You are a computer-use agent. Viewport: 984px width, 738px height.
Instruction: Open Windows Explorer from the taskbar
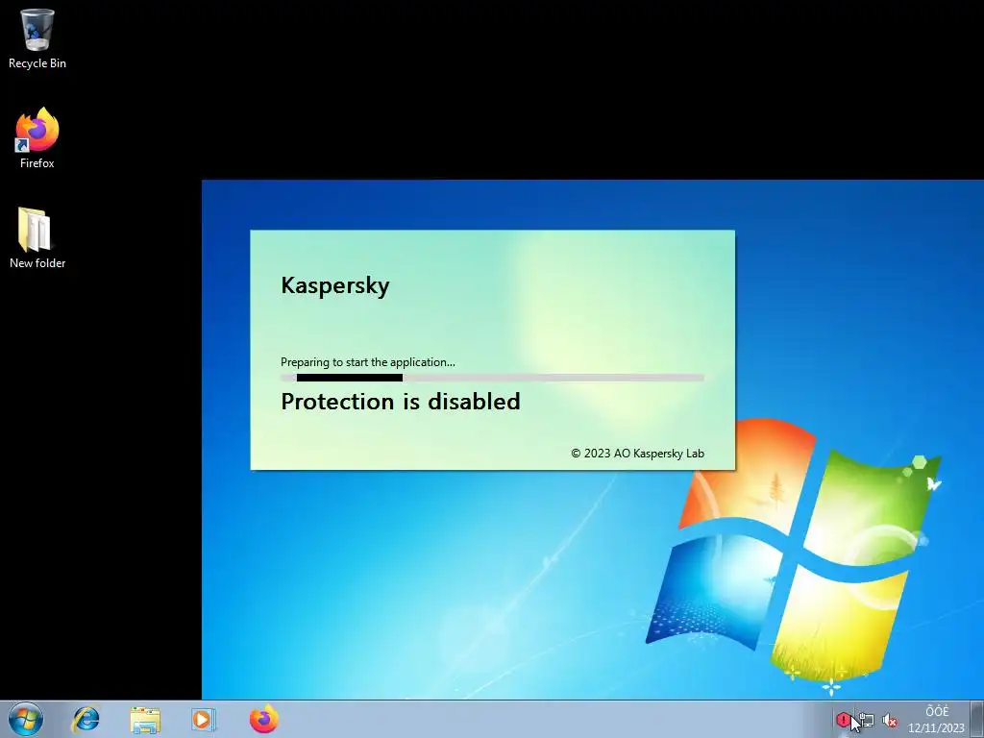(x=145, y=719)
